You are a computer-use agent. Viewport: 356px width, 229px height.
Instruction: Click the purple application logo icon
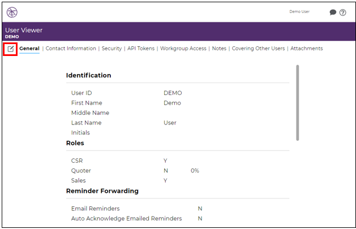pyautogui.click(x=12, y=12)
